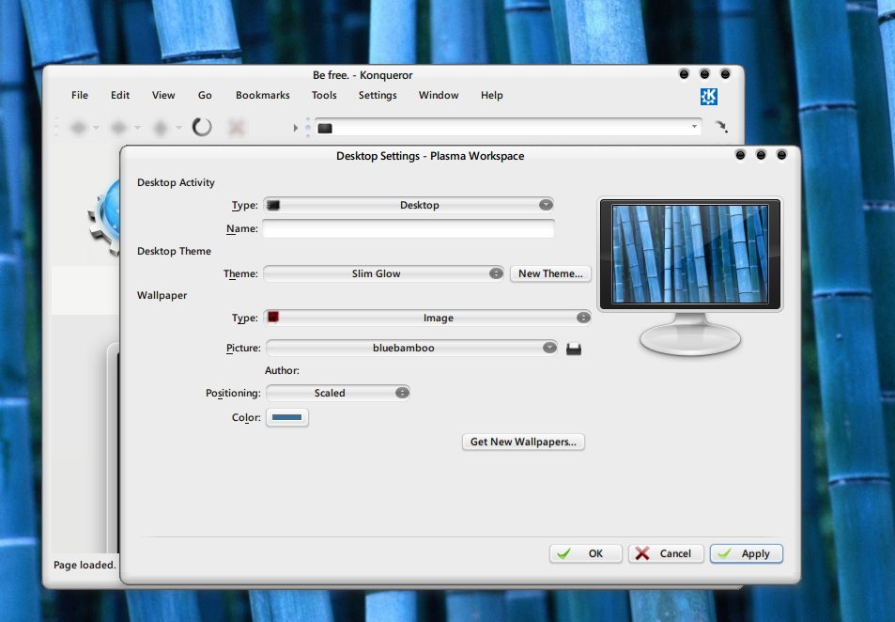Click the Stop loading icon in Konqueror
The image size is (895, 622).
click(x=237, y=128)
